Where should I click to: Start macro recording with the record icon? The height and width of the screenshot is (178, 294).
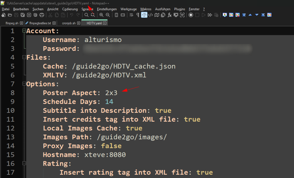191,15
